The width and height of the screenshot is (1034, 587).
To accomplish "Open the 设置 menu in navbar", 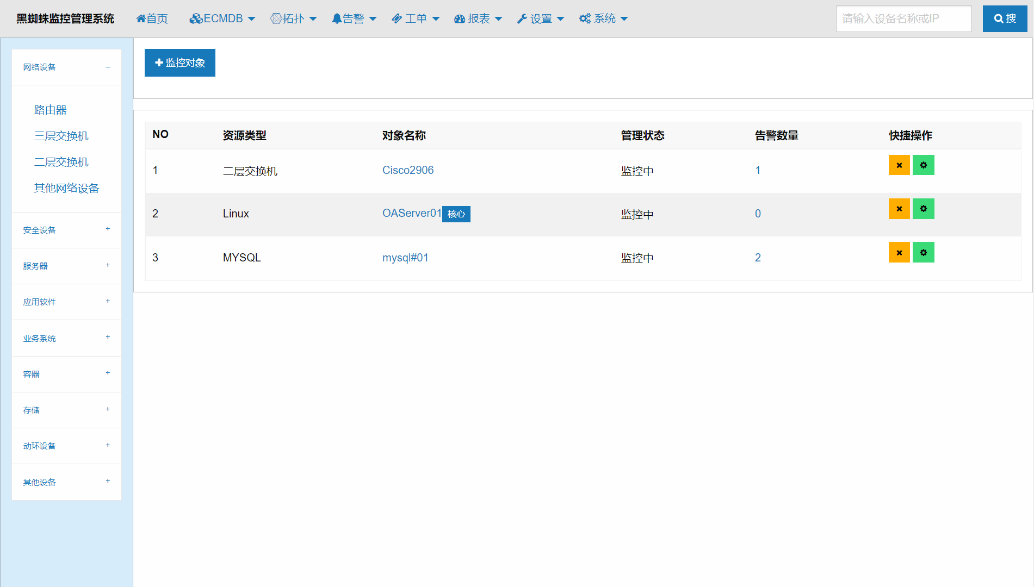I will [x=540, y=19].
